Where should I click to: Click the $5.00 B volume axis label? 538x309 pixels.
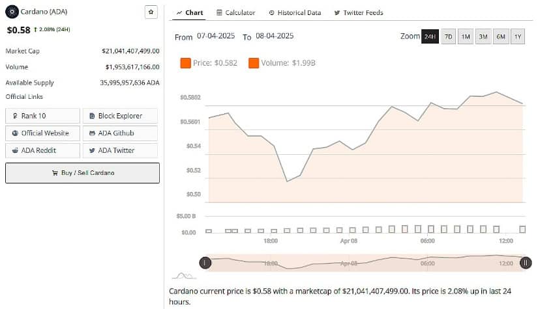(186, 216)
